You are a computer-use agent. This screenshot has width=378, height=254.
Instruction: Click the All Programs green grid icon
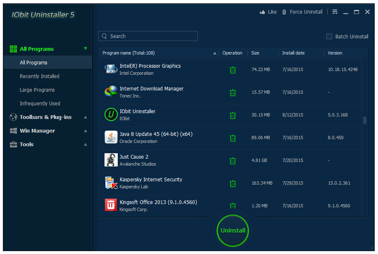coord(13,49)
